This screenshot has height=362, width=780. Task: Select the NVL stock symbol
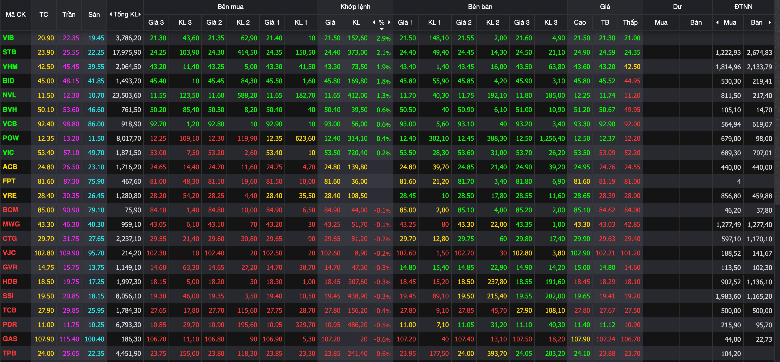[9, 95]
